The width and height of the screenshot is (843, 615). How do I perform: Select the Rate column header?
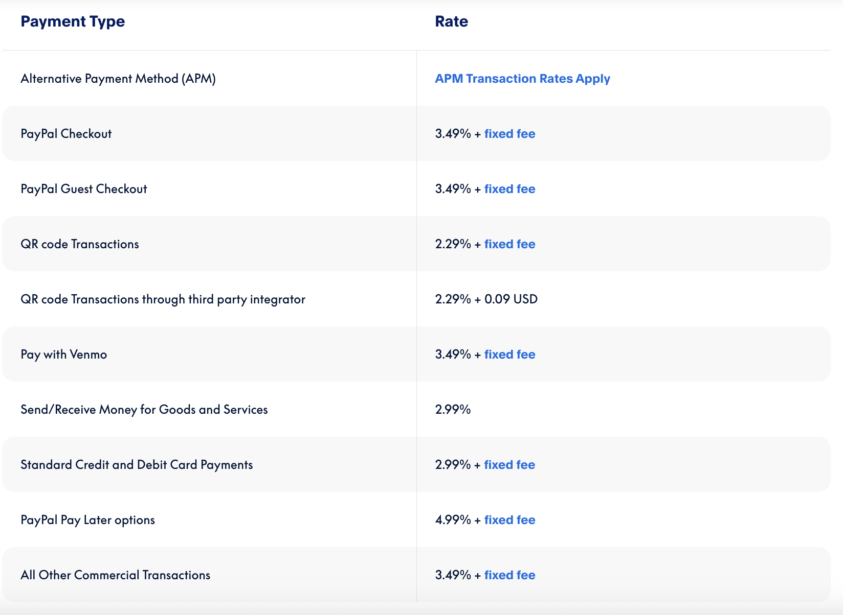[451, 21]
